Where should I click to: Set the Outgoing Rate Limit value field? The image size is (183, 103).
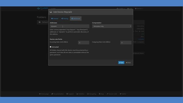tap(126, 43)
